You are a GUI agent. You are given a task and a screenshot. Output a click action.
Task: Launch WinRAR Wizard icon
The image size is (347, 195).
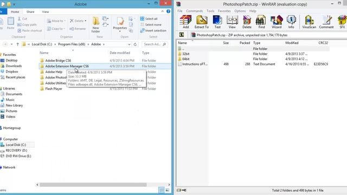[277, 22]
